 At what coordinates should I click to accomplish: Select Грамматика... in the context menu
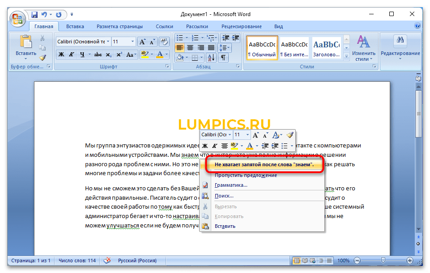pos(231,185)
